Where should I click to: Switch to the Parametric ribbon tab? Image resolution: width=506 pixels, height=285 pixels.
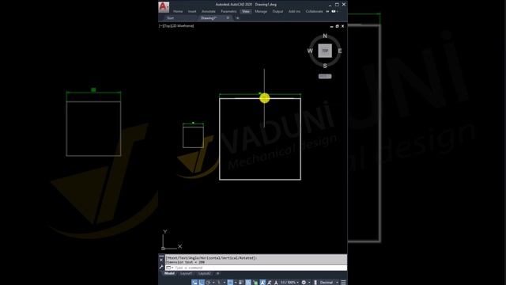(x=228, y=11)
